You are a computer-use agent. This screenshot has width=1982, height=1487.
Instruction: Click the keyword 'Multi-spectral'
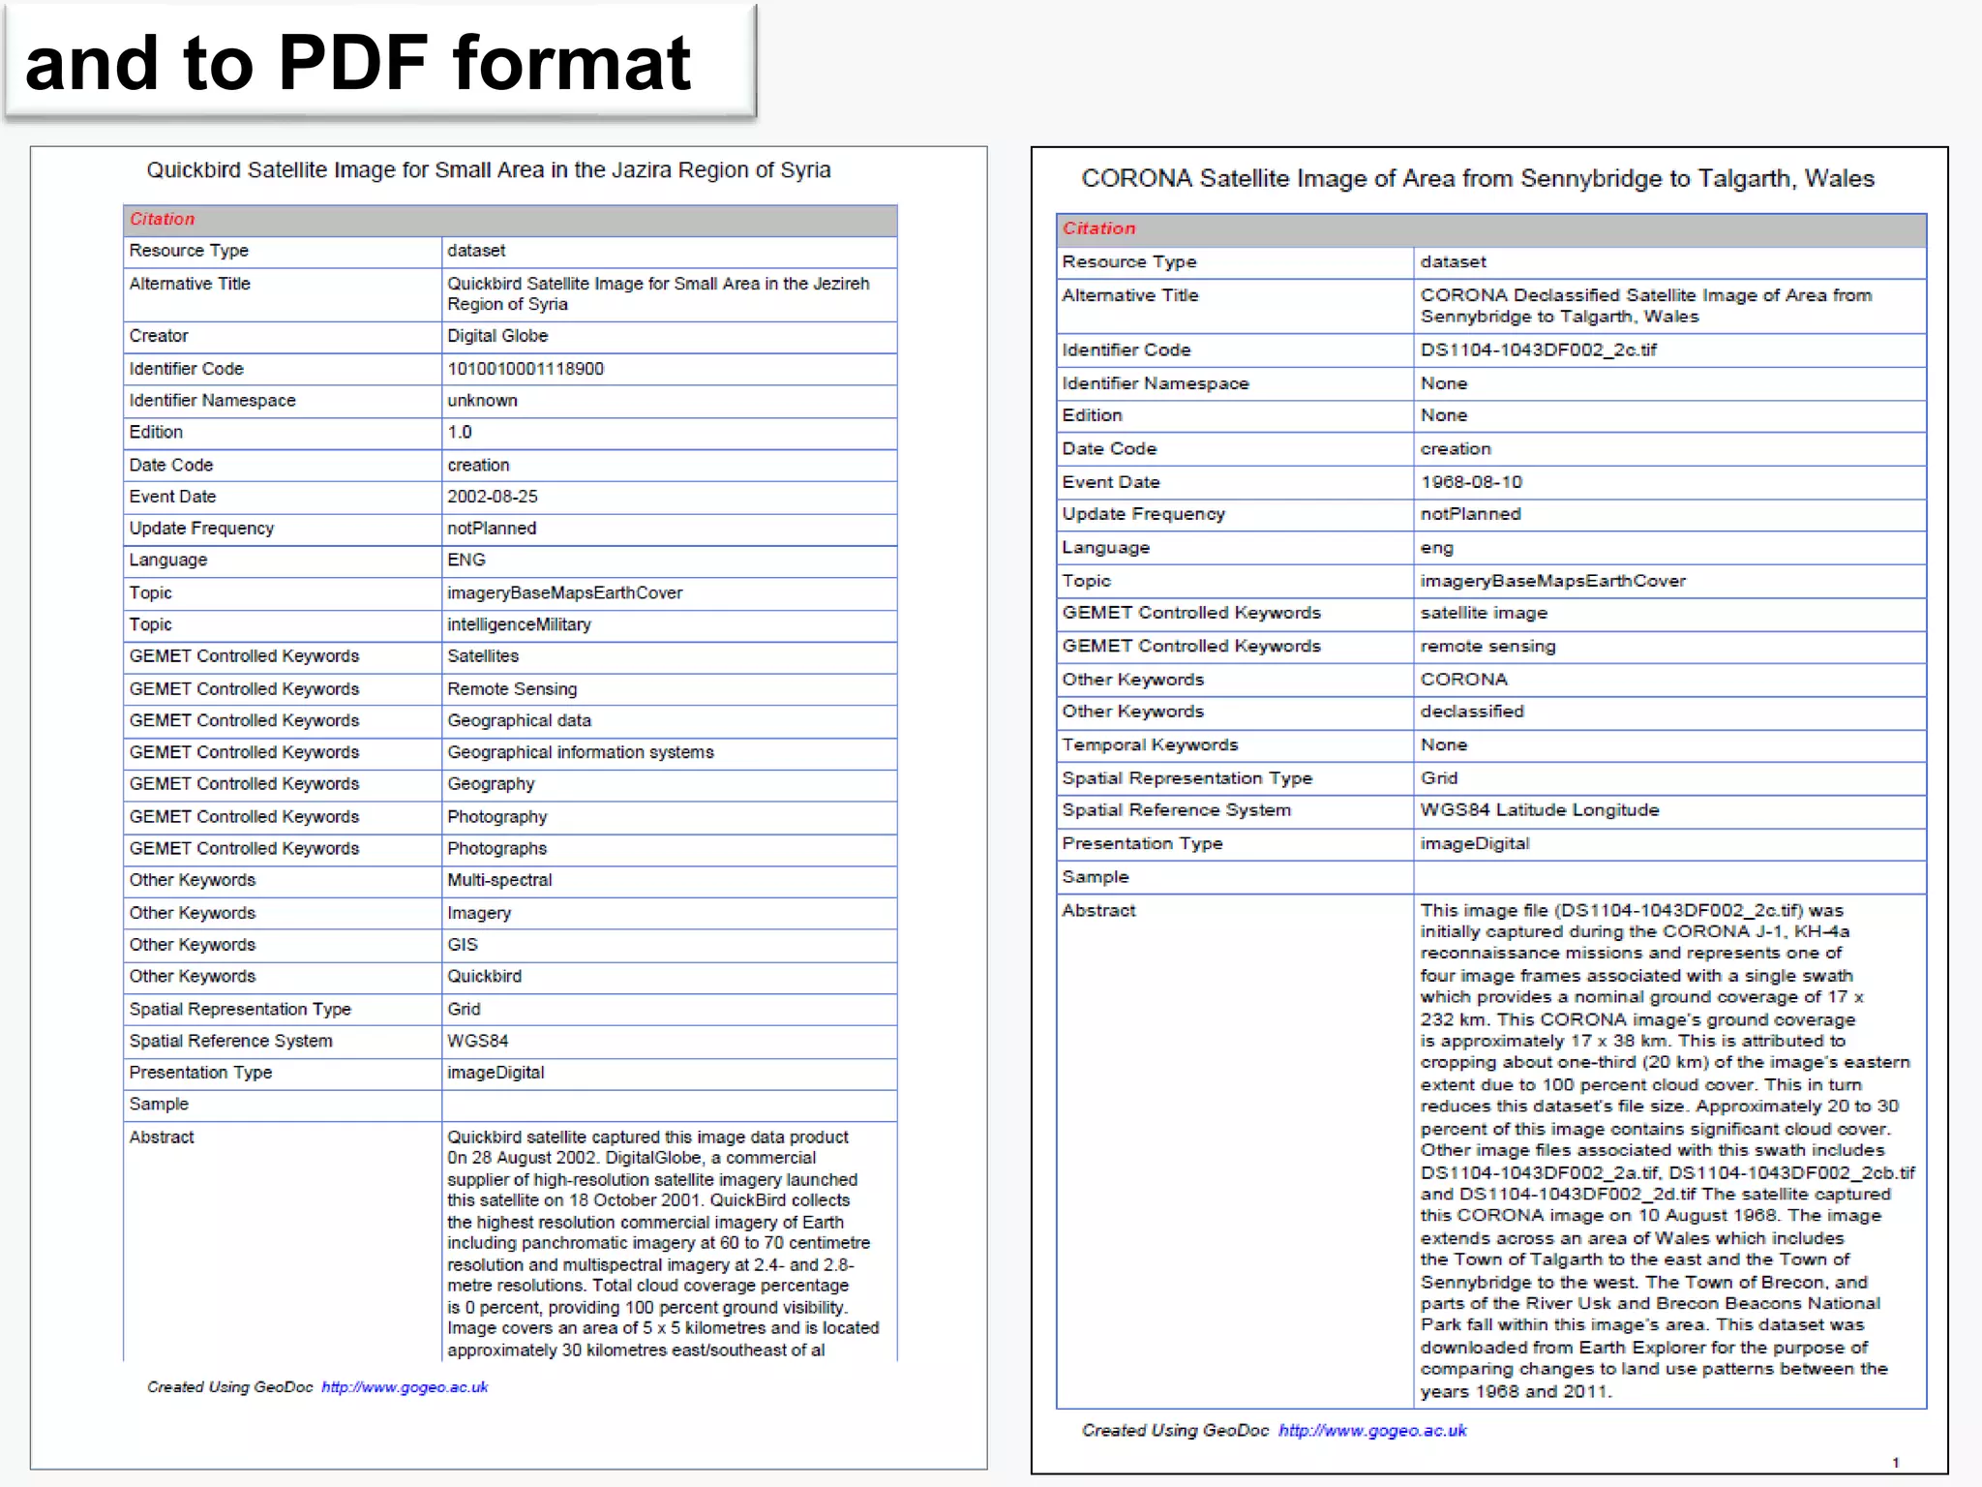coord(499,881)
